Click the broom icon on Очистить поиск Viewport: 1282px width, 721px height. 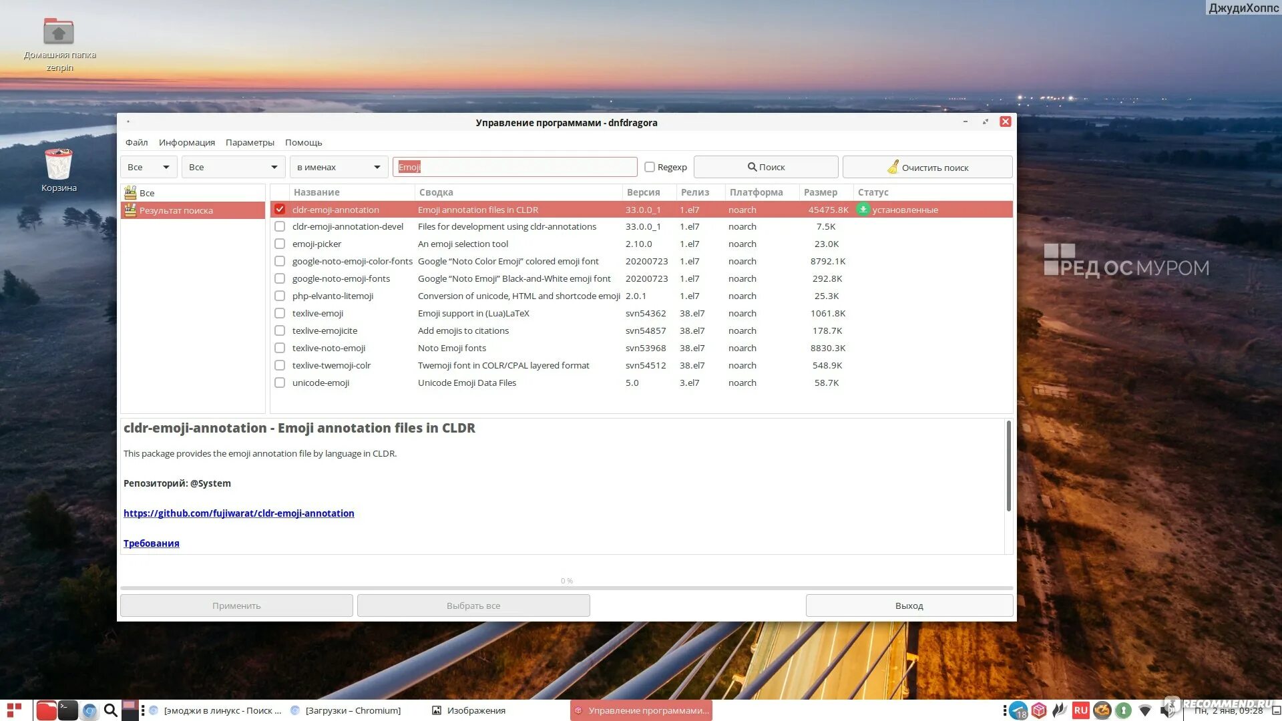pyautogui.click(x=893, y=167)
